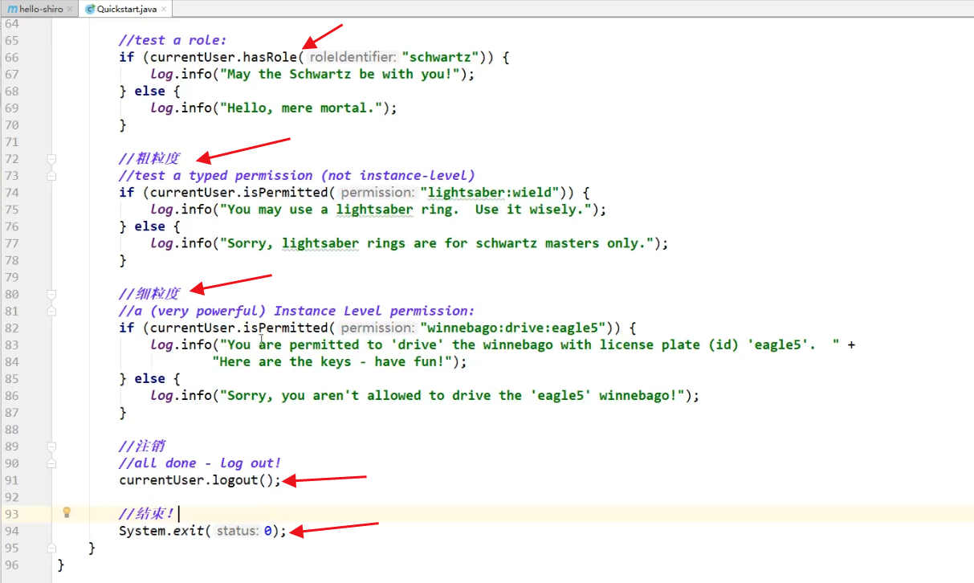Place cursor on currentUser.logout() call
This screenshot has height=583, width=974.
[200, 480]
